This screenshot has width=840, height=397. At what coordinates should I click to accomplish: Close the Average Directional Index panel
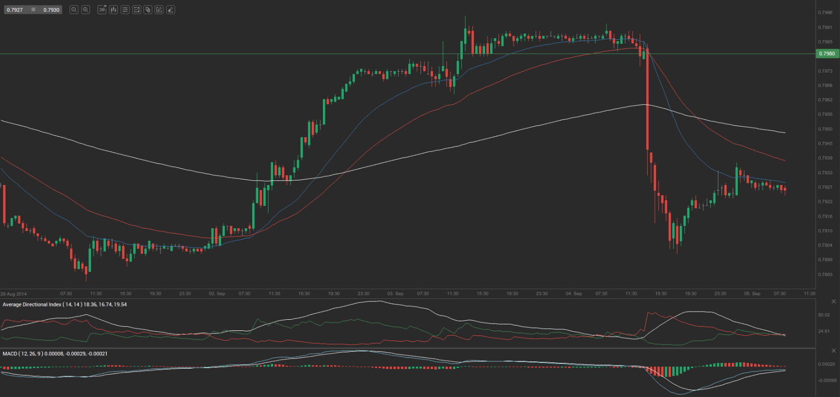pos(833,302)
